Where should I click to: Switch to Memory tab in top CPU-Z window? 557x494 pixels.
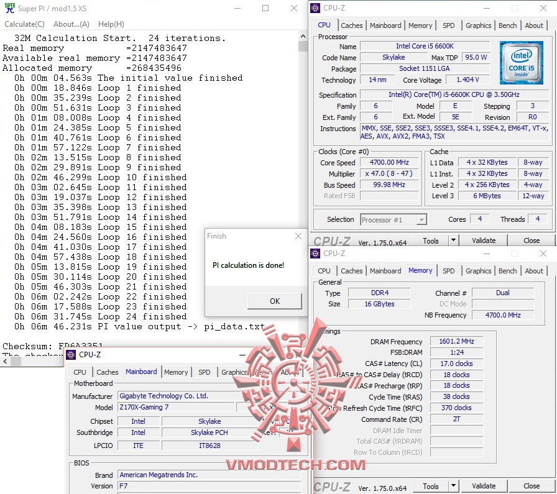[420, 25]
